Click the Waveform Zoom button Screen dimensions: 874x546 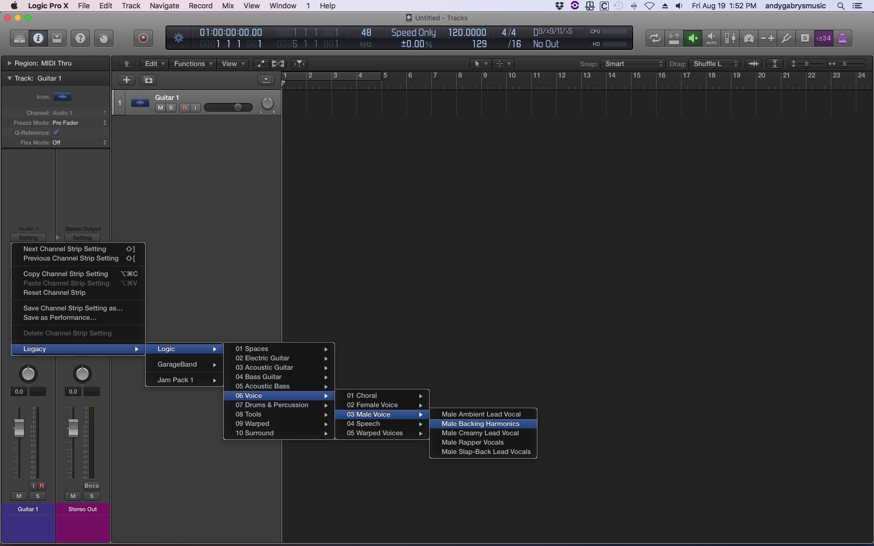click(753, 63)
